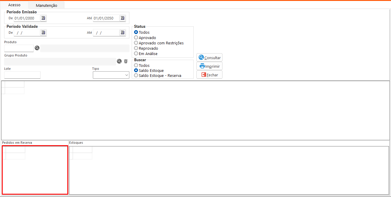Viewport: 391px width, 197px height.
Task: Open calendar for Período Emissão De date
Action: (x=43, y=18)
